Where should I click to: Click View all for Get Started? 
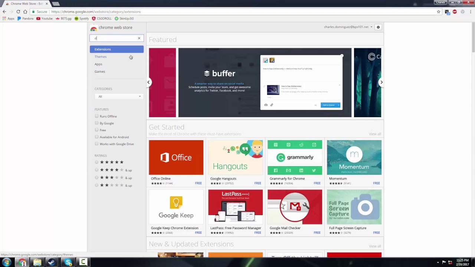pos(375,134)
